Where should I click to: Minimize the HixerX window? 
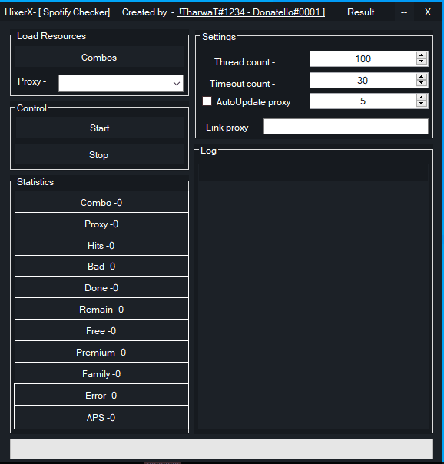(x=404, y=12)
